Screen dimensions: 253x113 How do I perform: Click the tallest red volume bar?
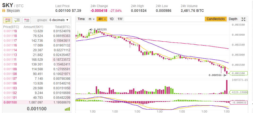[x=227, y=87]
